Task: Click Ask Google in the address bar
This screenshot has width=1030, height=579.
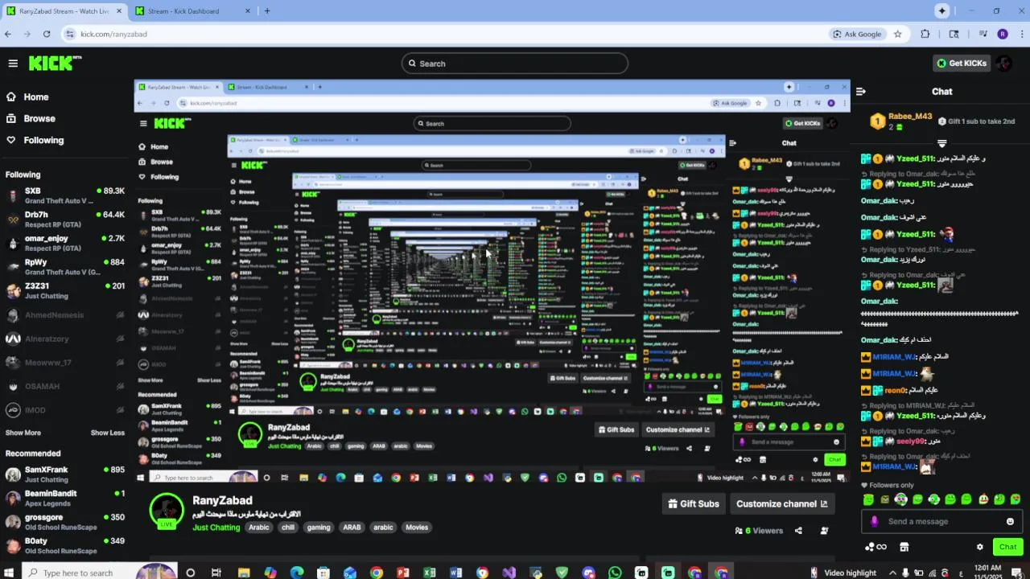Action: pos(858,34)
